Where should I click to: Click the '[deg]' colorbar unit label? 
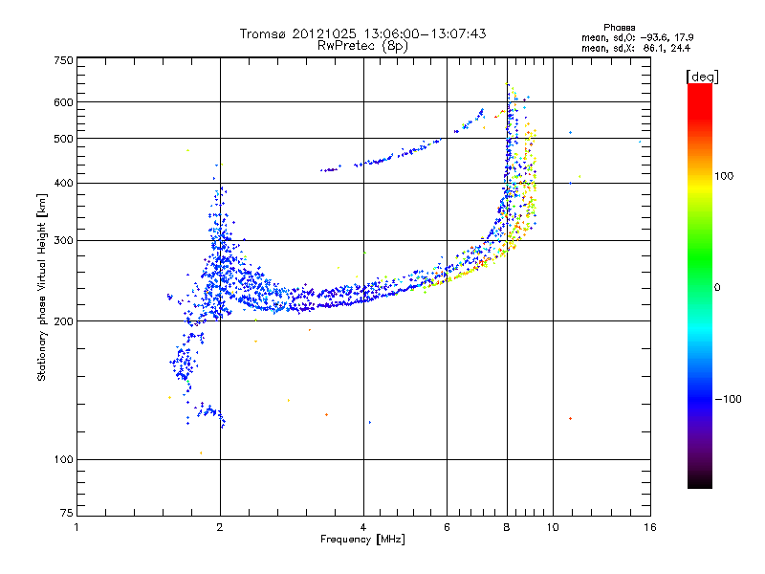pos(702,77)
